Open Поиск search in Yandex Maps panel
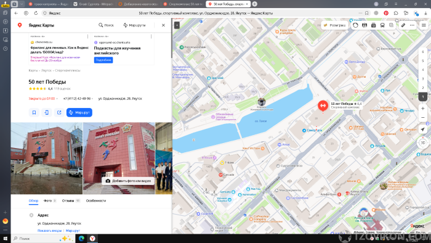 pyautogui.click(x=106, y=25)
